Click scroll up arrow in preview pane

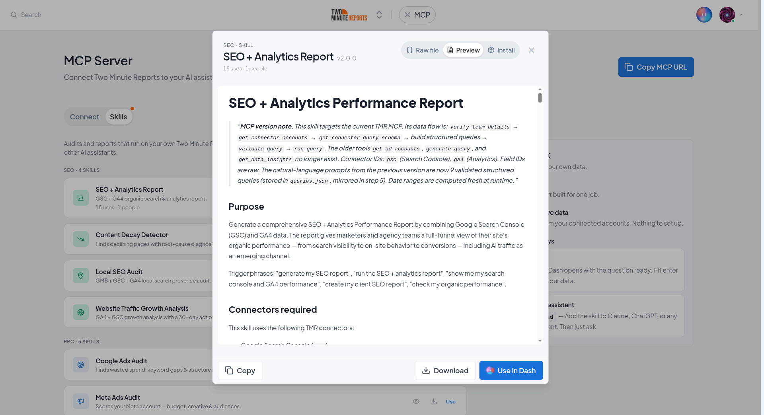540,89
